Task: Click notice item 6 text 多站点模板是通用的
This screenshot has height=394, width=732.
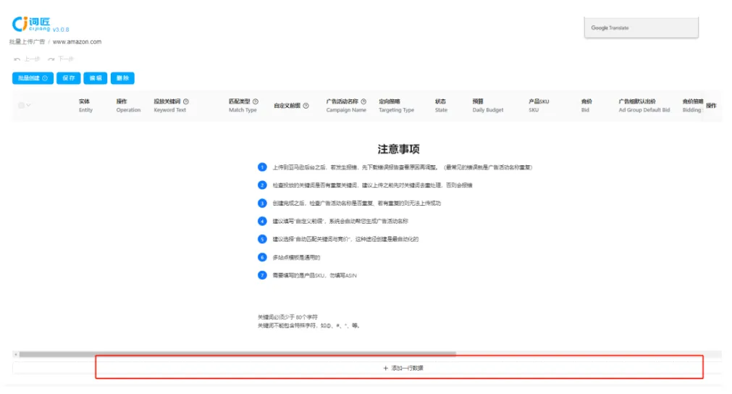Action: tap(296, 257)
